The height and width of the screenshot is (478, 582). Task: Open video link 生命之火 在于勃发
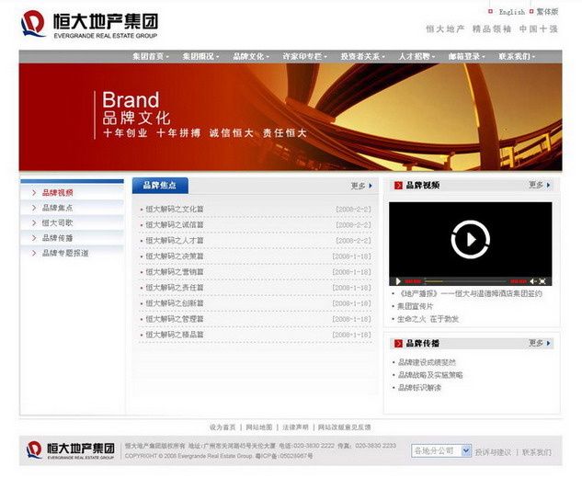428,319
